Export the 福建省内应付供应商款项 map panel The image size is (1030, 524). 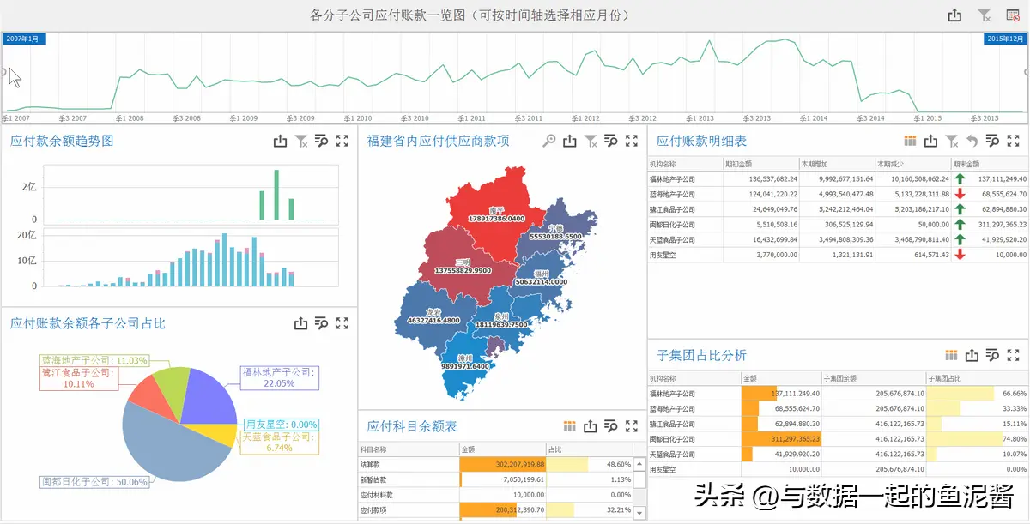570,141
